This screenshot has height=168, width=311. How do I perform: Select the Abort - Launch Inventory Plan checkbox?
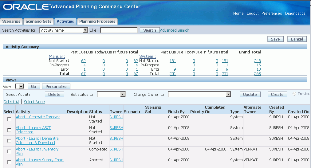coord(9,151)
